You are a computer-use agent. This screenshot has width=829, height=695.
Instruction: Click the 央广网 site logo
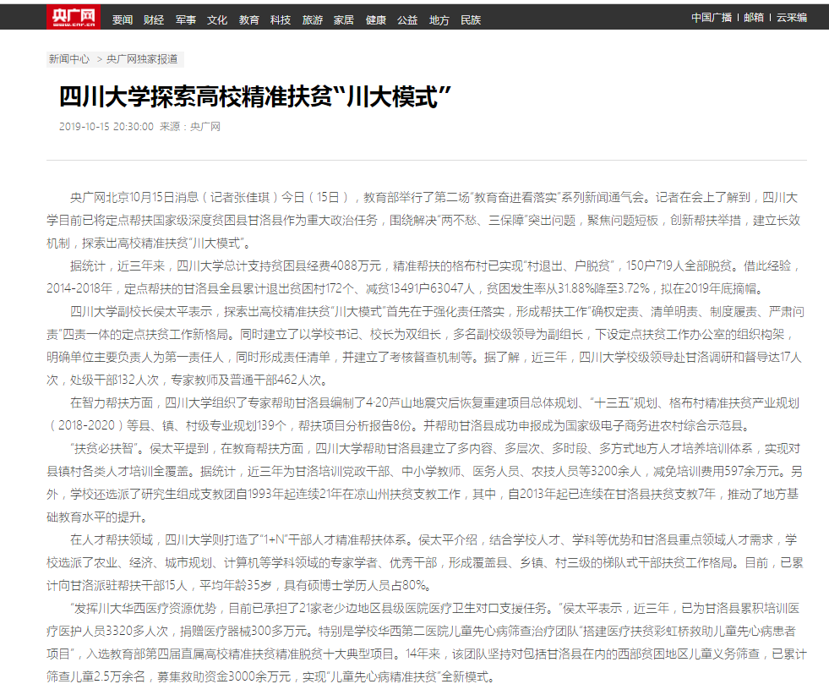coord(73,17)
